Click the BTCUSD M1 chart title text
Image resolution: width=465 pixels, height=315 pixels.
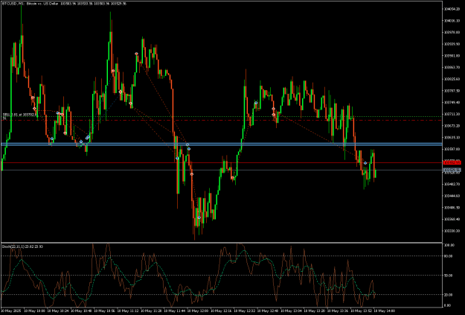(64, 4)
